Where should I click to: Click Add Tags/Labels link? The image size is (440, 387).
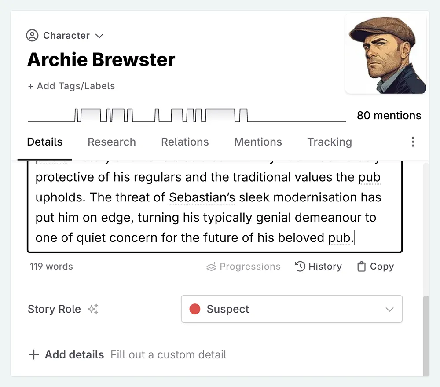click(71, 86)
